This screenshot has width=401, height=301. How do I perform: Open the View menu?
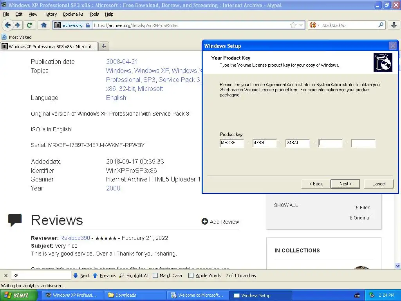coord(33,14)
